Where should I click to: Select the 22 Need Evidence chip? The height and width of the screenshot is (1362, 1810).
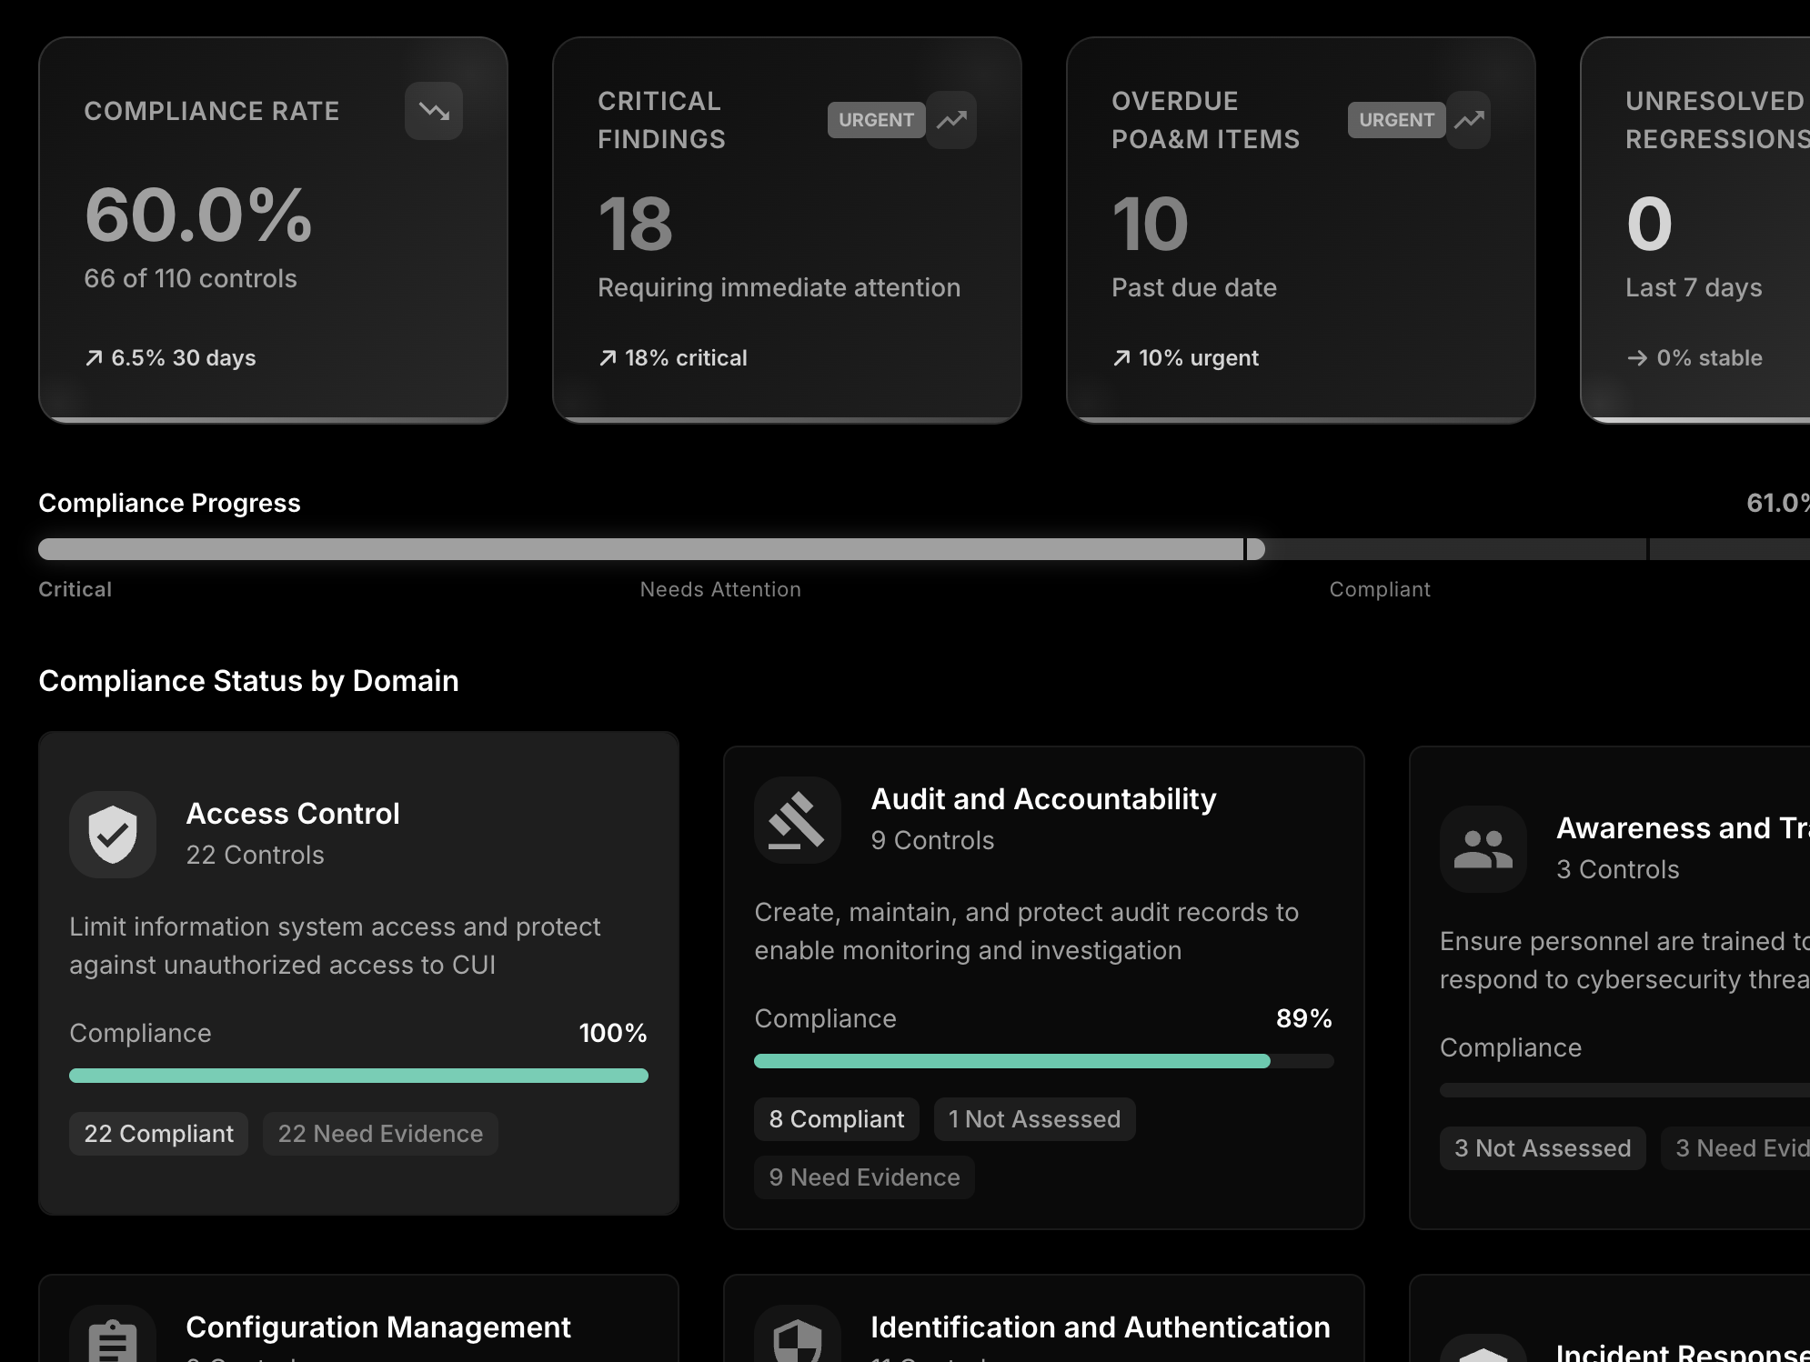point(380,1134)
